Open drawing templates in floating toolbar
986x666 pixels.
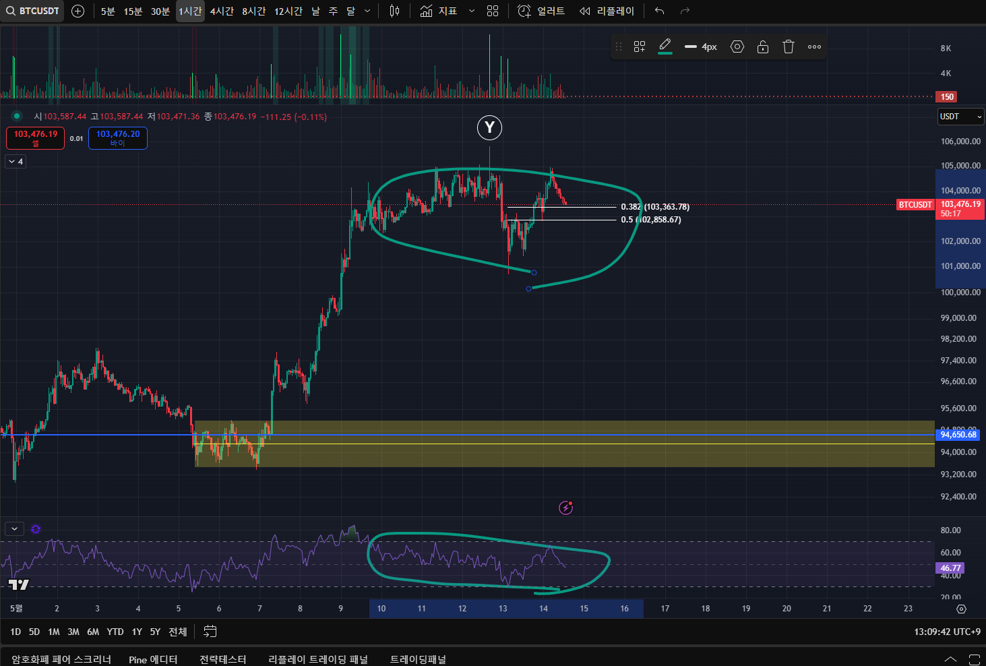[x=640, y=47]
